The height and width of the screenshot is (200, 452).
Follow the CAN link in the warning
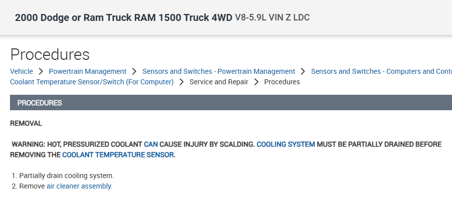tap(151, 144)
